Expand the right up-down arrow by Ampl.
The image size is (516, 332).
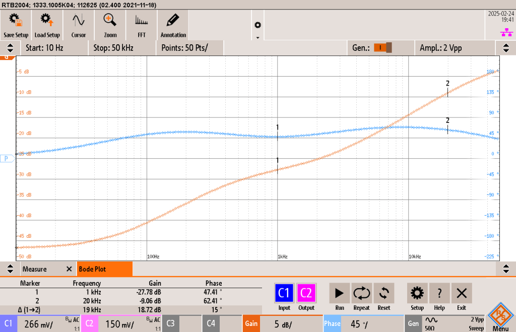(506, 48)
